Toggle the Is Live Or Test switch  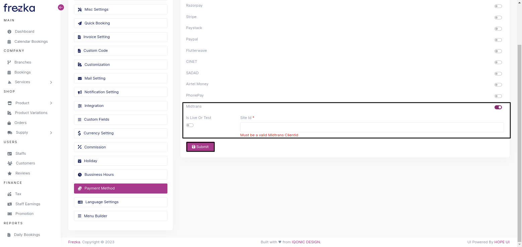190,125
